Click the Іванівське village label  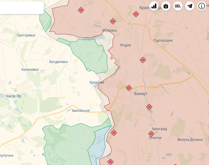click(x=81, y=110)
